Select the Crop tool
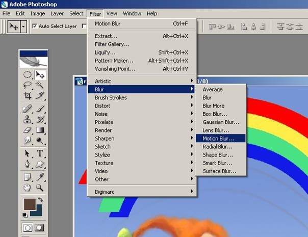 (x=28, y=95)
